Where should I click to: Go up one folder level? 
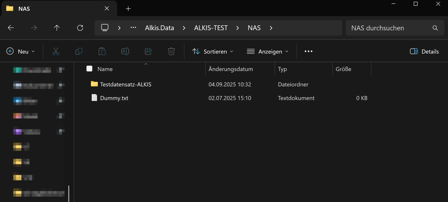point(57,28)
